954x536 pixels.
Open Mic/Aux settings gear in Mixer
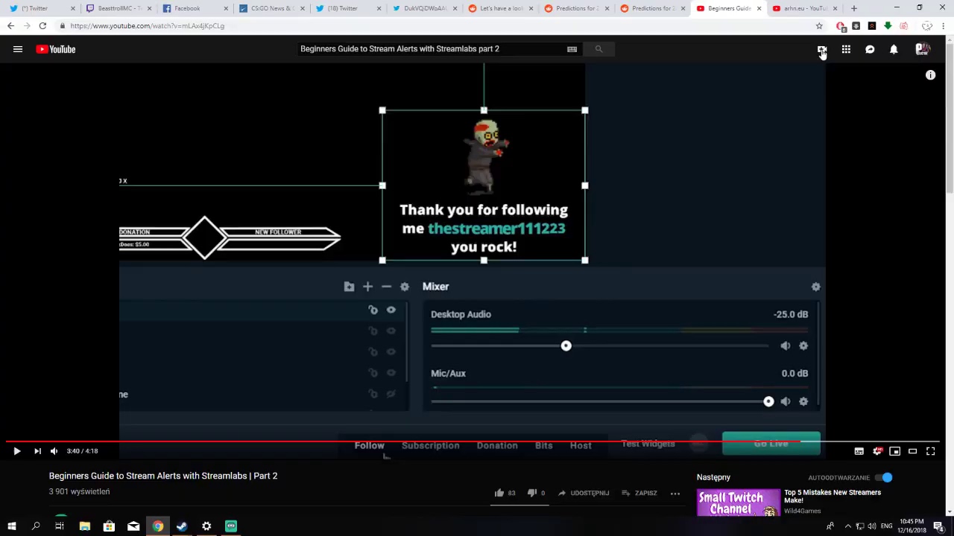point(803,401)
